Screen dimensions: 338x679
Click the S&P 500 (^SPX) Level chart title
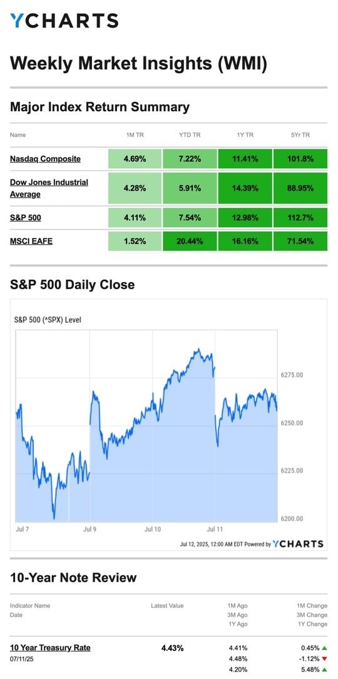[x=48, y=321]
